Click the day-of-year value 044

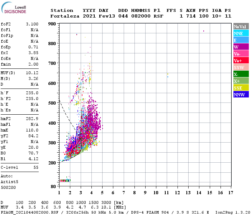point(123,16)
